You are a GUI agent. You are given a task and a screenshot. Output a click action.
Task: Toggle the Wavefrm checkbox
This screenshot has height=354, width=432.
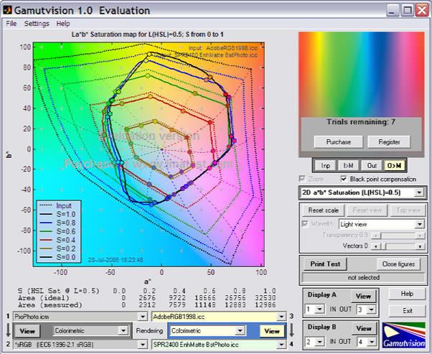click(305, 223)
